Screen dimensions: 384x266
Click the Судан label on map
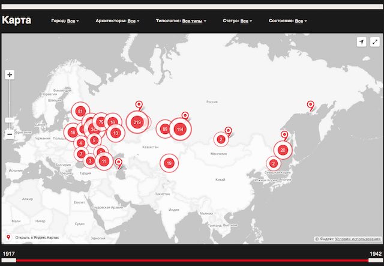tap(79, 223)
